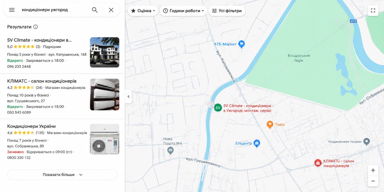Click phone number 050 543 6089
This screenshot has width=384, height=192.
[19, 112]
